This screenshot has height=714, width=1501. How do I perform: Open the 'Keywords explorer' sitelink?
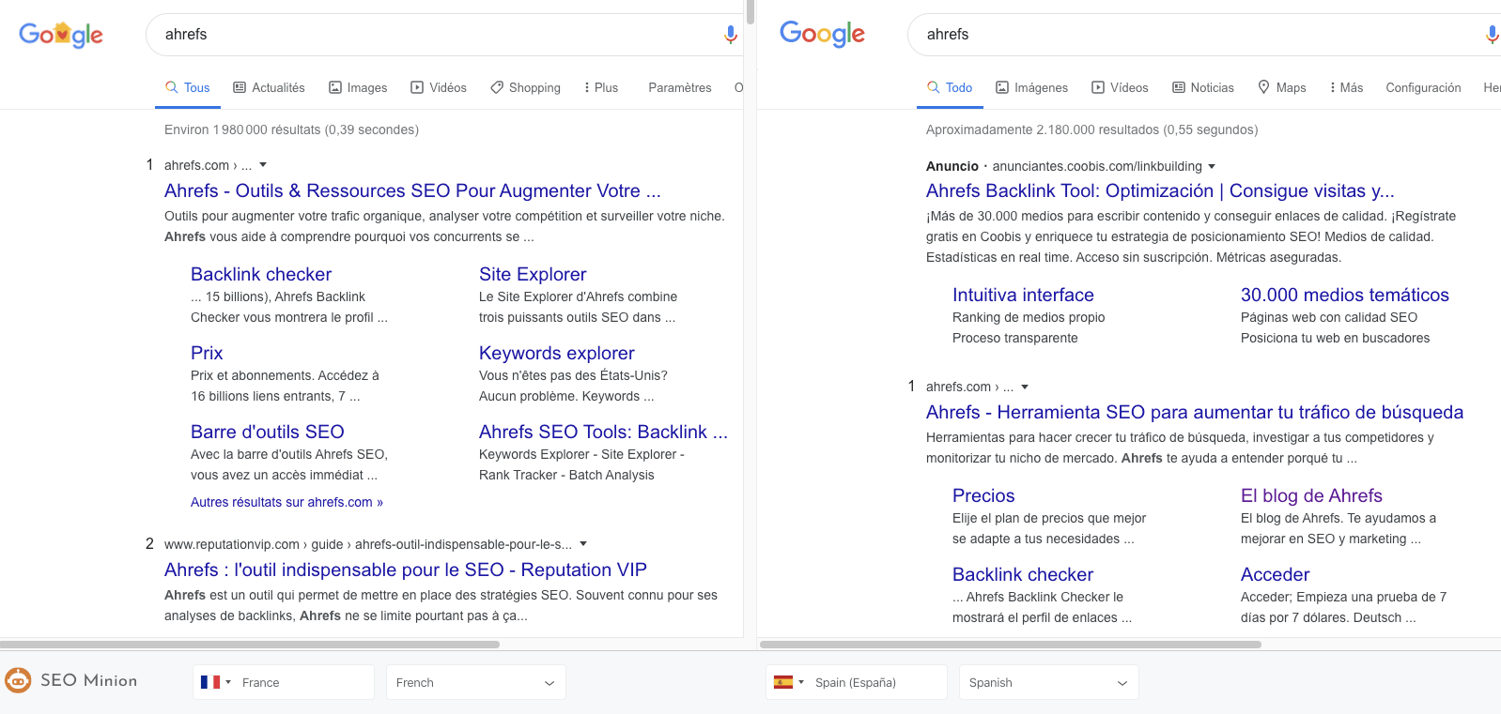pos(556,353)
